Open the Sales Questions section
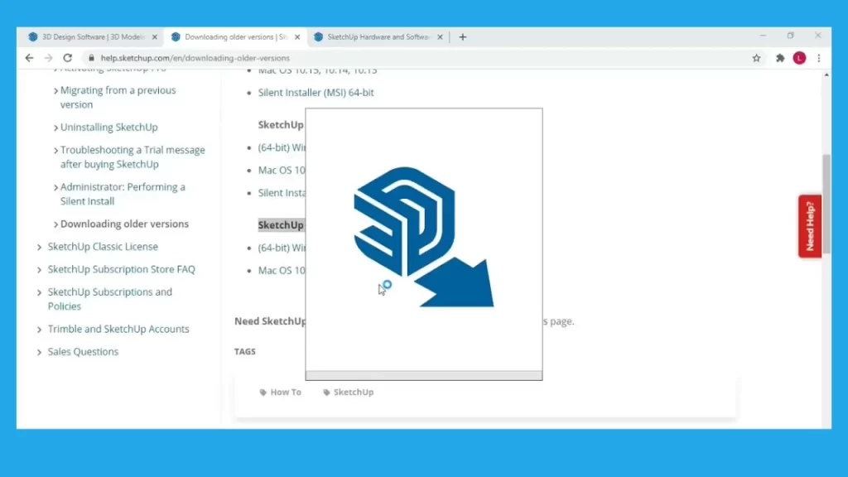 click(x=83, y=351)
